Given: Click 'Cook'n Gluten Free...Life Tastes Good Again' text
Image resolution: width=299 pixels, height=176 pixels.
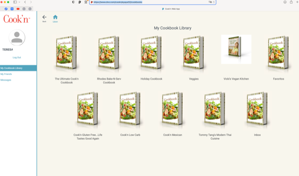Looking at the screenshot, I should (x=88, y=137).
